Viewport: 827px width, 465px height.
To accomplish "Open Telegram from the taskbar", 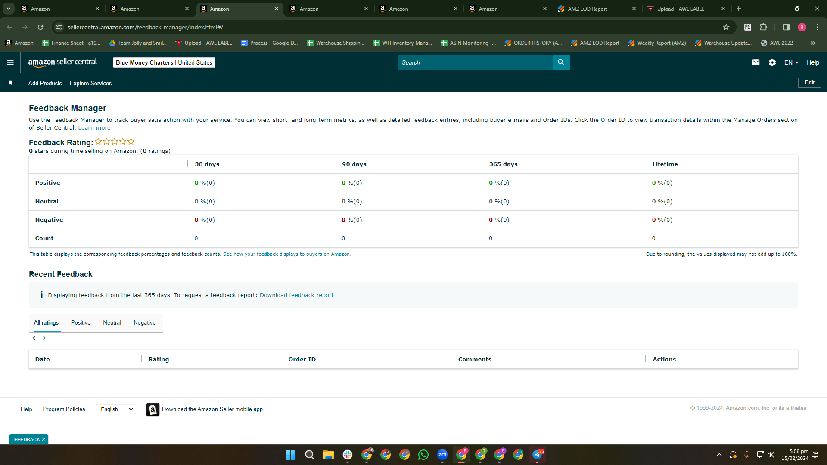I will [x=537, y=455].
